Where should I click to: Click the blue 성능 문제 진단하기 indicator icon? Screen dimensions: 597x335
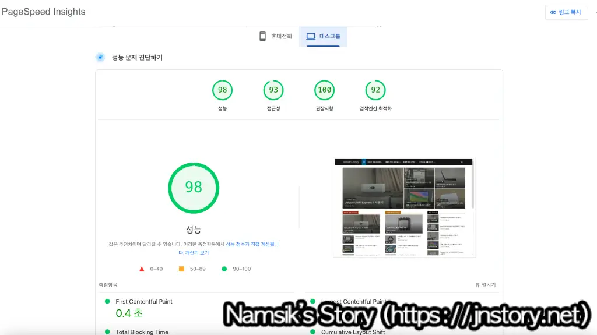tap(100, 57)
